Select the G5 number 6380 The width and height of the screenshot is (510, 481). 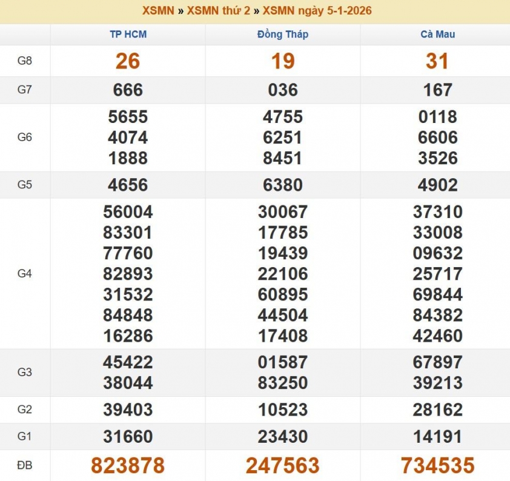tap(282, 185)
